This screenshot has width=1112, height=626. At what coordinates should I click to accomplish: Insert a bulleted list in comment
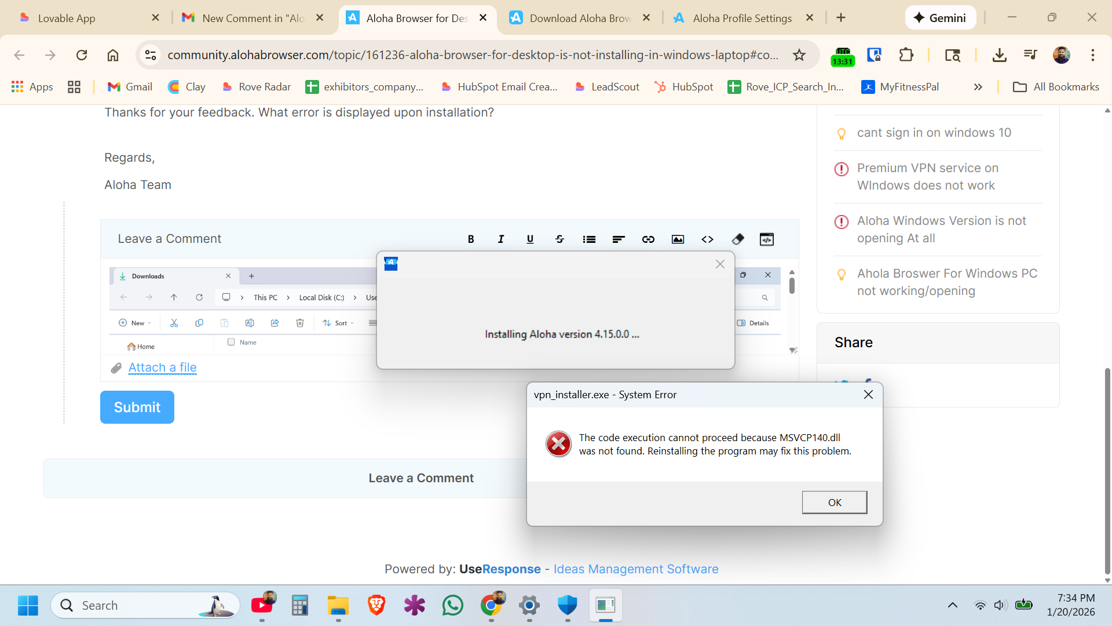(589, 239)
